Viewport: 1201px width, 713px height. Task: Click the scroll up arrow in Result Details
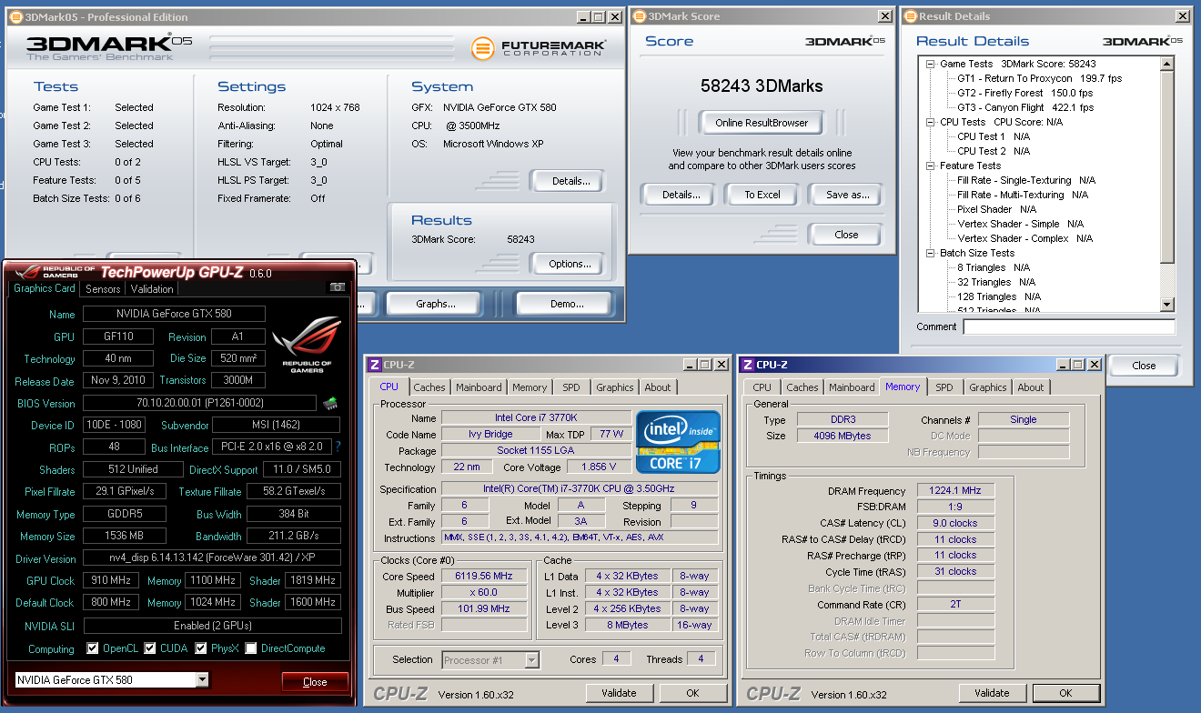click(x=1167, y=64)
